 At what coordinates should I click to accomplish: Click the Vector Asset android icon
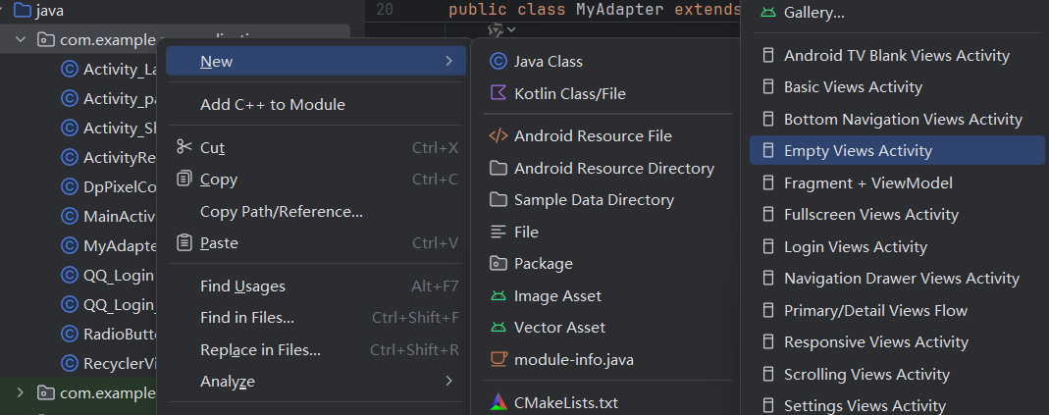pyautogui.click(x=498, y=328)
